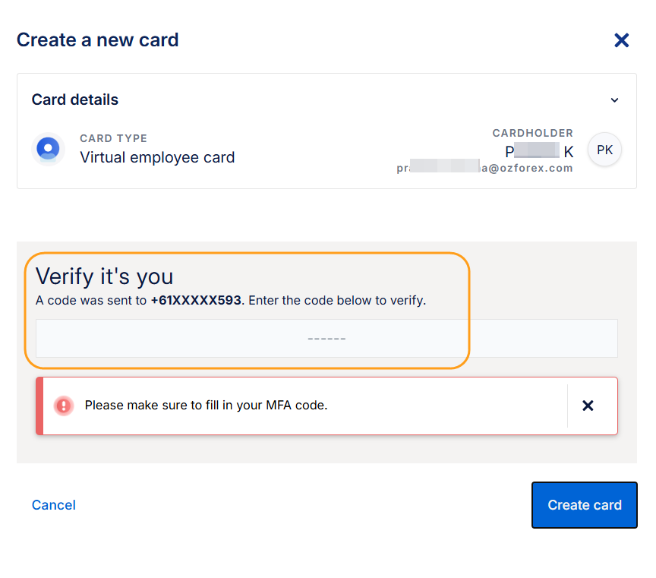The height and width of the screenshot is (578, 656).
Task: Click the Cancel link
Action: (53, 505)
